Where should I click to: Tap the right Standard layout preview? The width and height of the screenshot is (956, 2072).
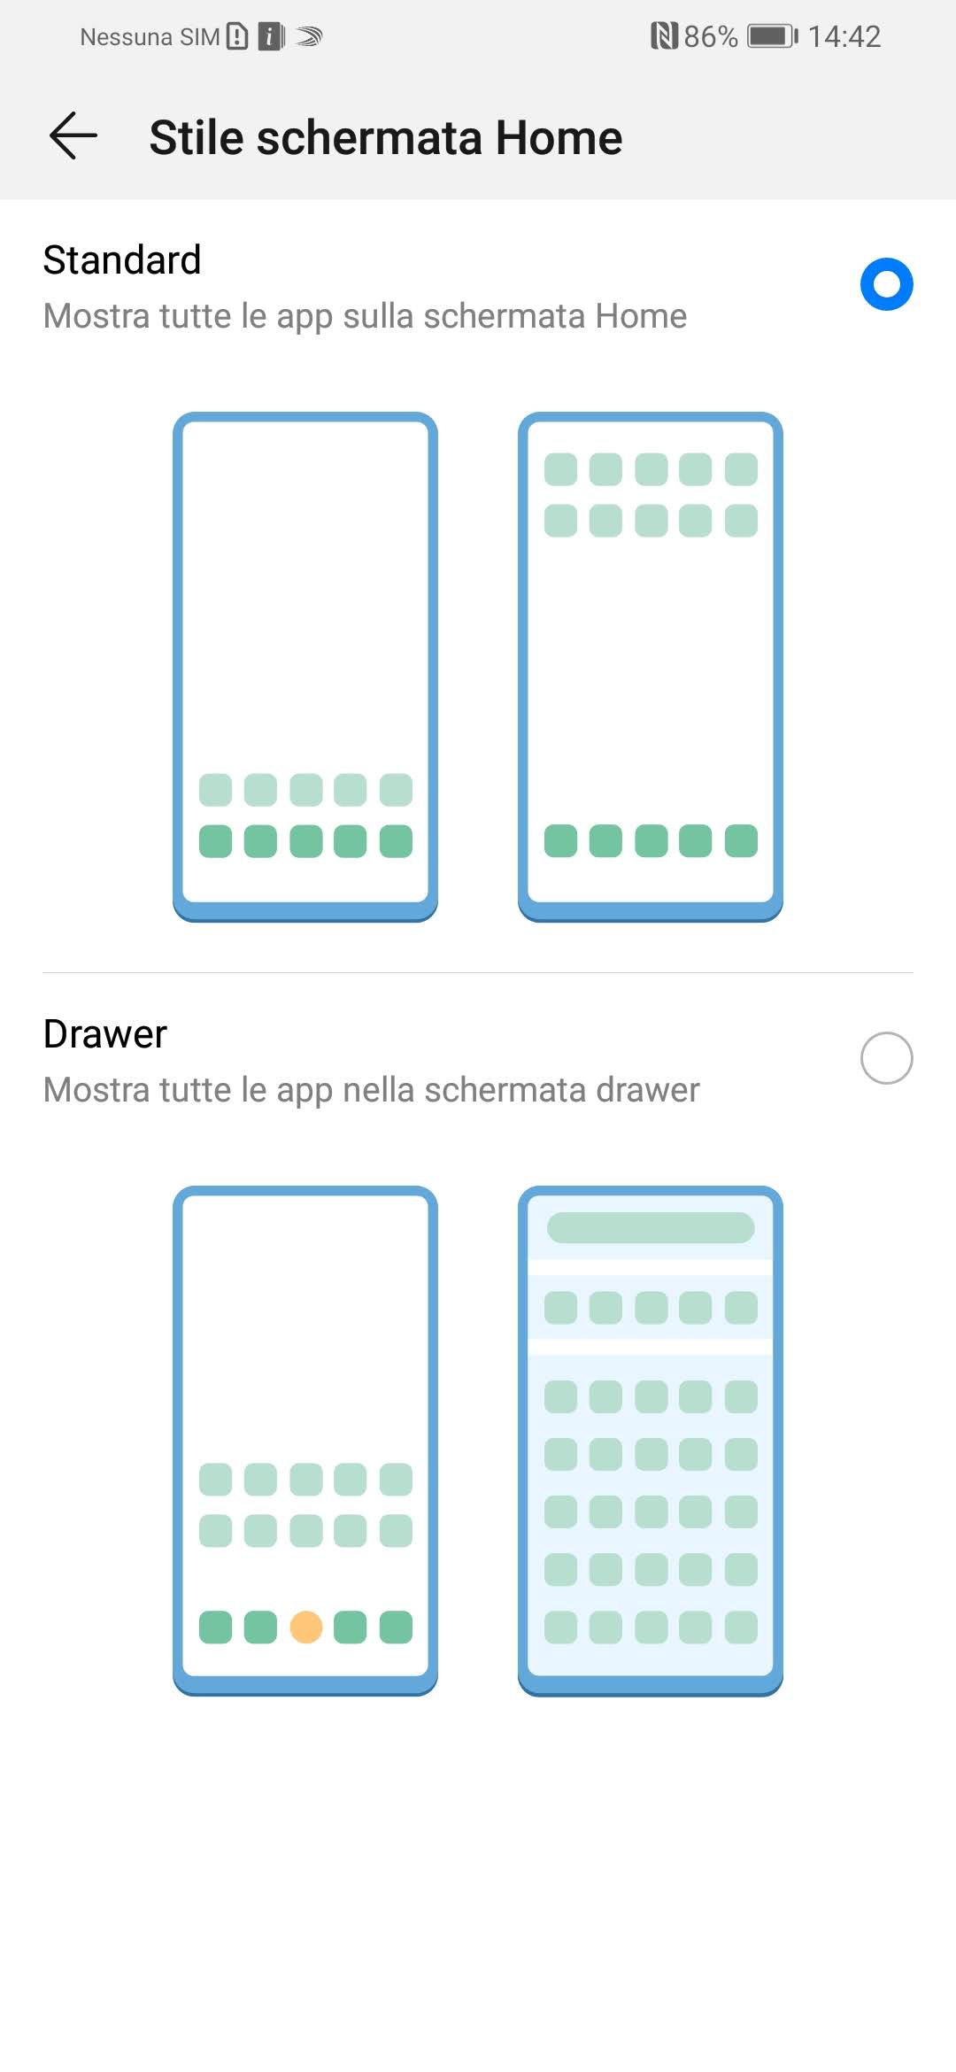651,666
